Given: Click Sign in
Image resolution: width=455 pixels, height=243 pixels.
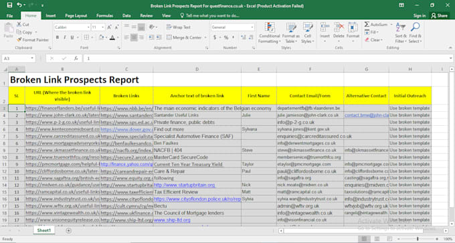Looking at the screenshot, I should pyautogui.click(x=420, y=15).
